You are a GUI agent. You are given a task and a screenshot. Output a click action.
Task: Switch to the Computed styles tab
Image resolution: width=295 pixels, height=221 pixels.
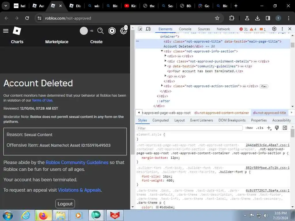pyautogui.click(x=160, y=120)
